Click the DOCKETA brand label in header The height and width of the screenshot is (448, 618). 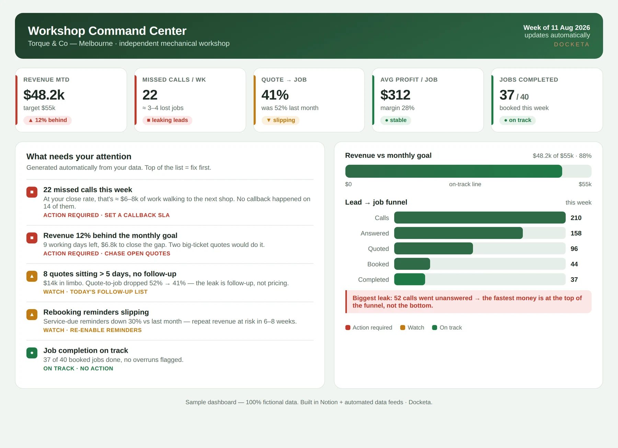[x=572, y=45]
